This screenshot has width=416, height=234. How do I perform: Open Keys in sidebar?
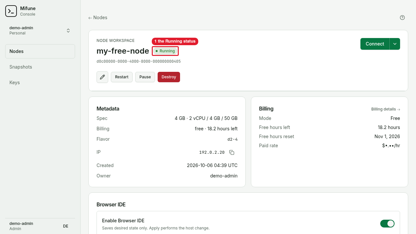coord(40,83)
